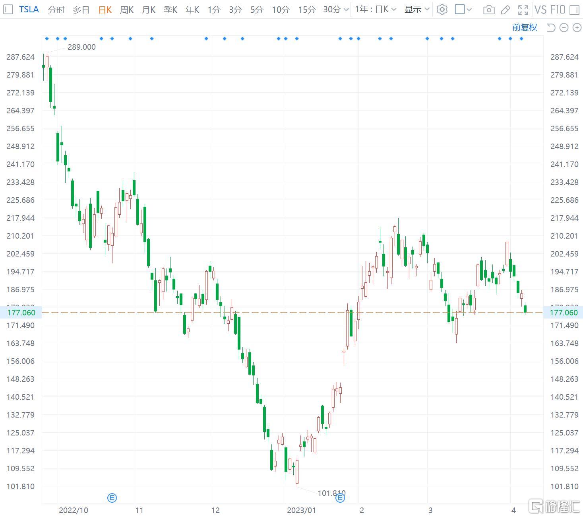This screenshot has width=583, height=517.
Task: Switch to the 分时 tab
Action: [56, 10]
